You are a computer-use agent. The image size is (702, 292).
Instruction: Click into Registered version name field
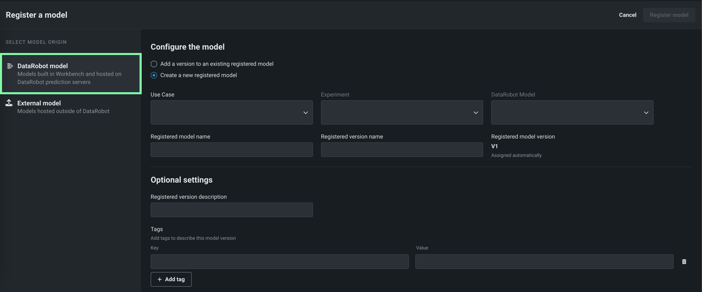[402, 150]
